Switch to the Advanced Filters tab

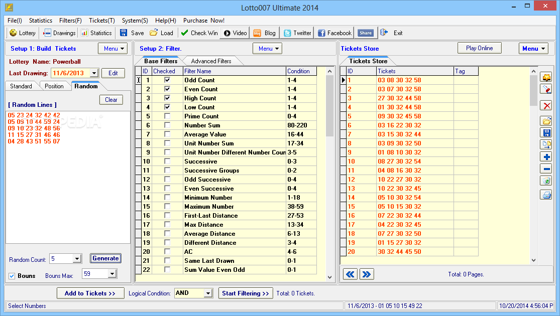point(211,61)
